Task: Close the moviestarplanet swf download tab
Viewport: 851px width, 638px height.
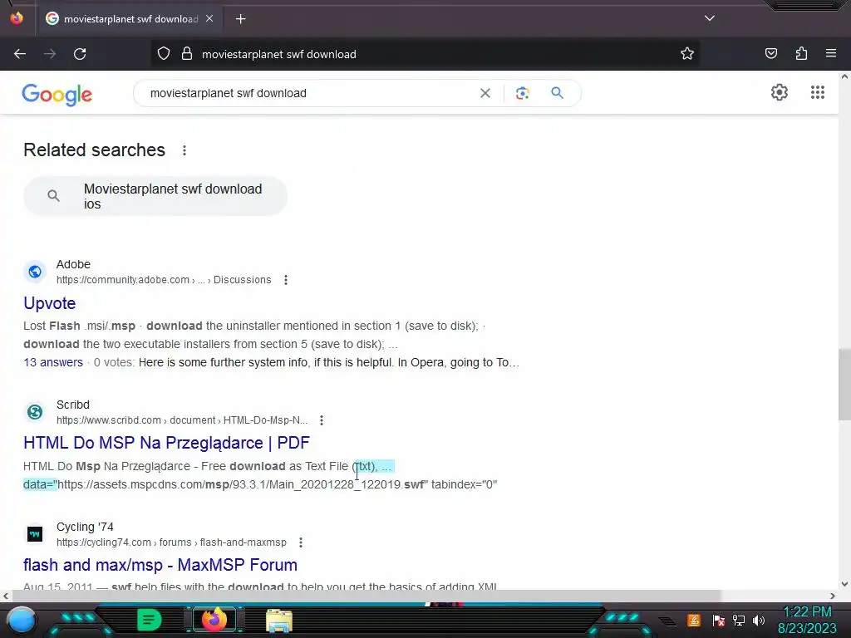Action: [x=209, y=18]
